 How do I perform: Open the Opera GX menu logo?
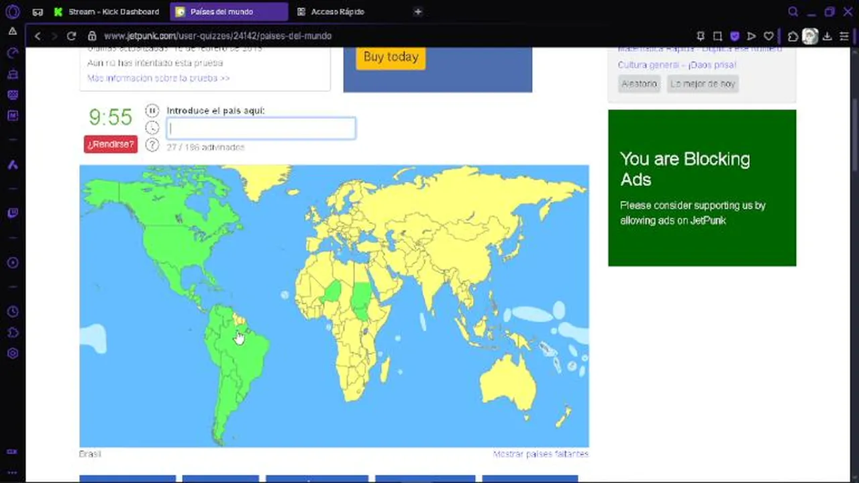click(13, 11)
